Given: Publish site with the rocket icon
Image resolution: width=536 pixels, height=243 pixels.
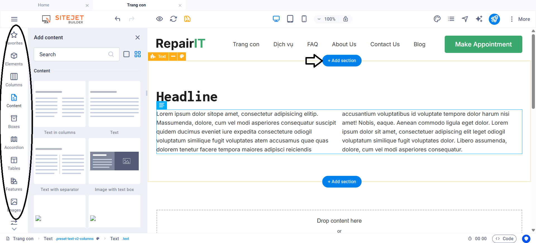Looking at the screenshot, I should click(x=494, y=19).
